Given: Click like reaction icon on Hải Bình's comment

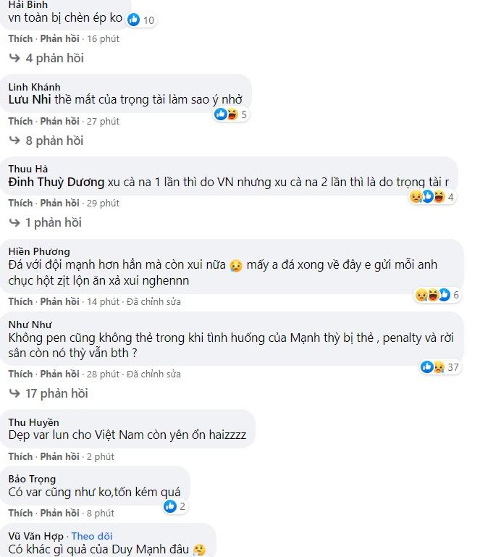Looking at the screenshot, I should (x=133, y=20).
